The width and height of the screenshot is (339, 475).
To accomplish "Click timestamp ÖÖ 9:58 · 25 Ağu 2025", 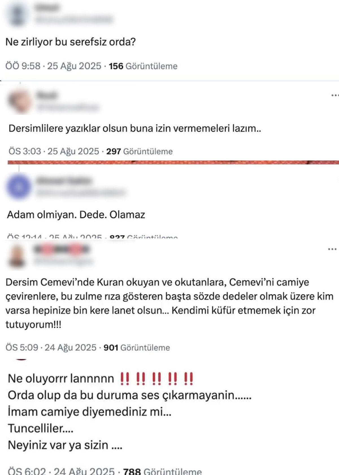I will coord(53,66).
